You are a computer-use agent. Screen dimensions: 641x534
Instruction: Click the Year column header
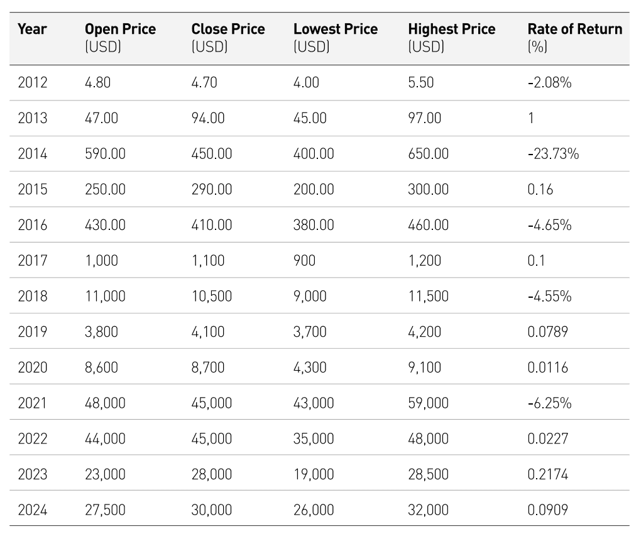32,29
